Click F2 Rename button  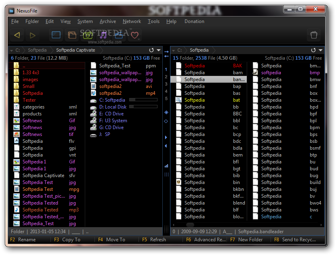[x=23, y=240]
